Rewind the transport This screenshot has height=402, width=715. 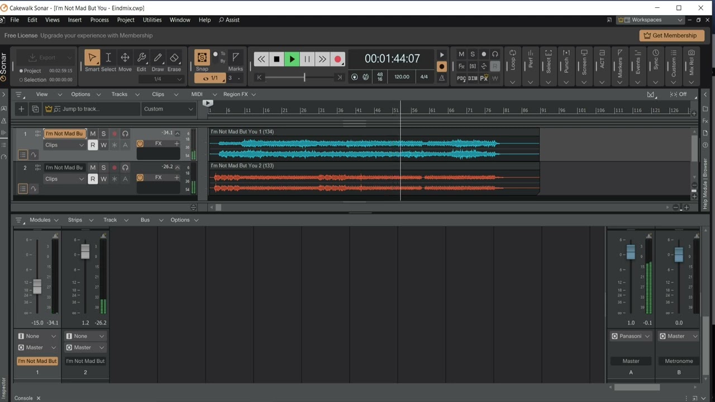[x=261, y=59]
